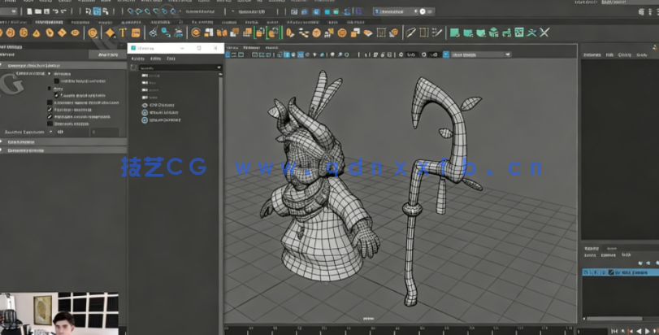This screenshot has width=659, height=335.
Task: Click the time slider below the viewport
Action: coord(398,330)
